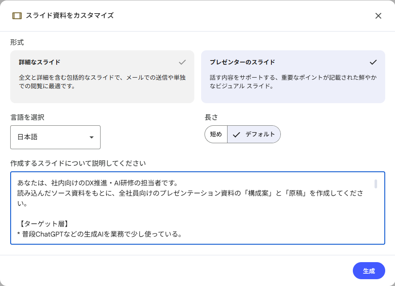Select the 詳細なスライド format card
Screen dimensions: 395x286
tap(102, 77)
